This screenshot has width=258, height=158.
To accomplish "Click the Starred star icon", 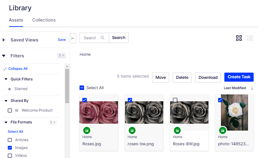I will pos(10,89).
